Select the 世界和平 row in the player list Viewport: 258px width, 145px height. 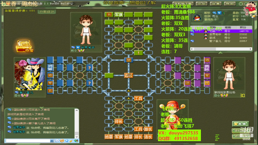[x=221, y=34]
